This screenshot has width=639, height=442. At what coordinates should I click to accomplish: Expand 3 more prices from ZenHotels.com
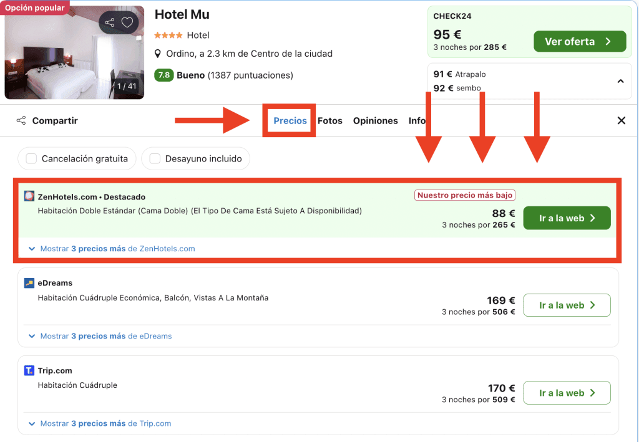click(x=112, y=249)
